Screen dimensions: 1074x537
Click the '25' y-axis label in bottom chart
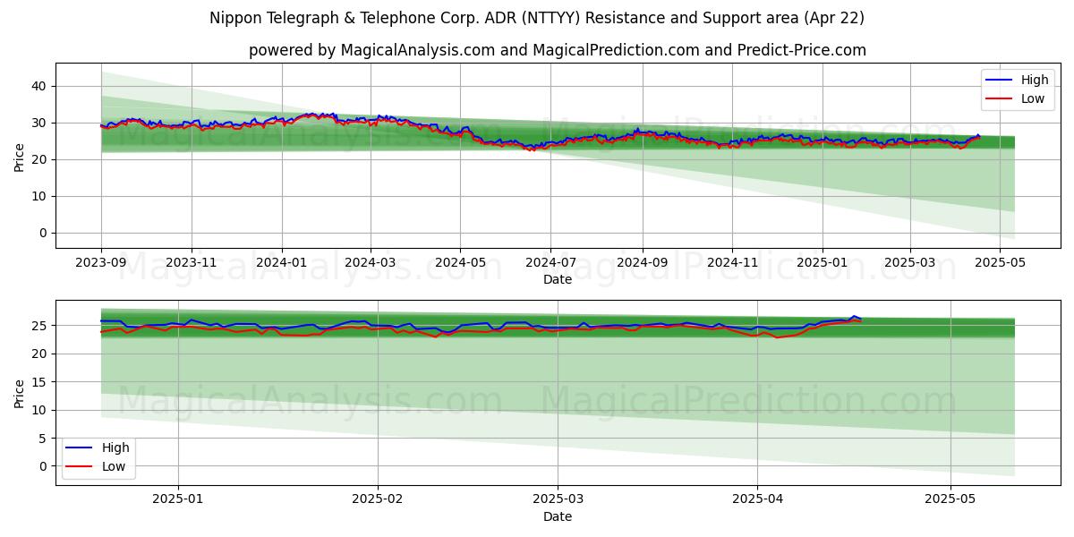coord(40,326)
